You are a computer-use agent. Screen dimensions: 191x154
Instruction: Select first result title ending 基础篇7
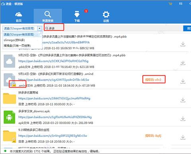84,37
